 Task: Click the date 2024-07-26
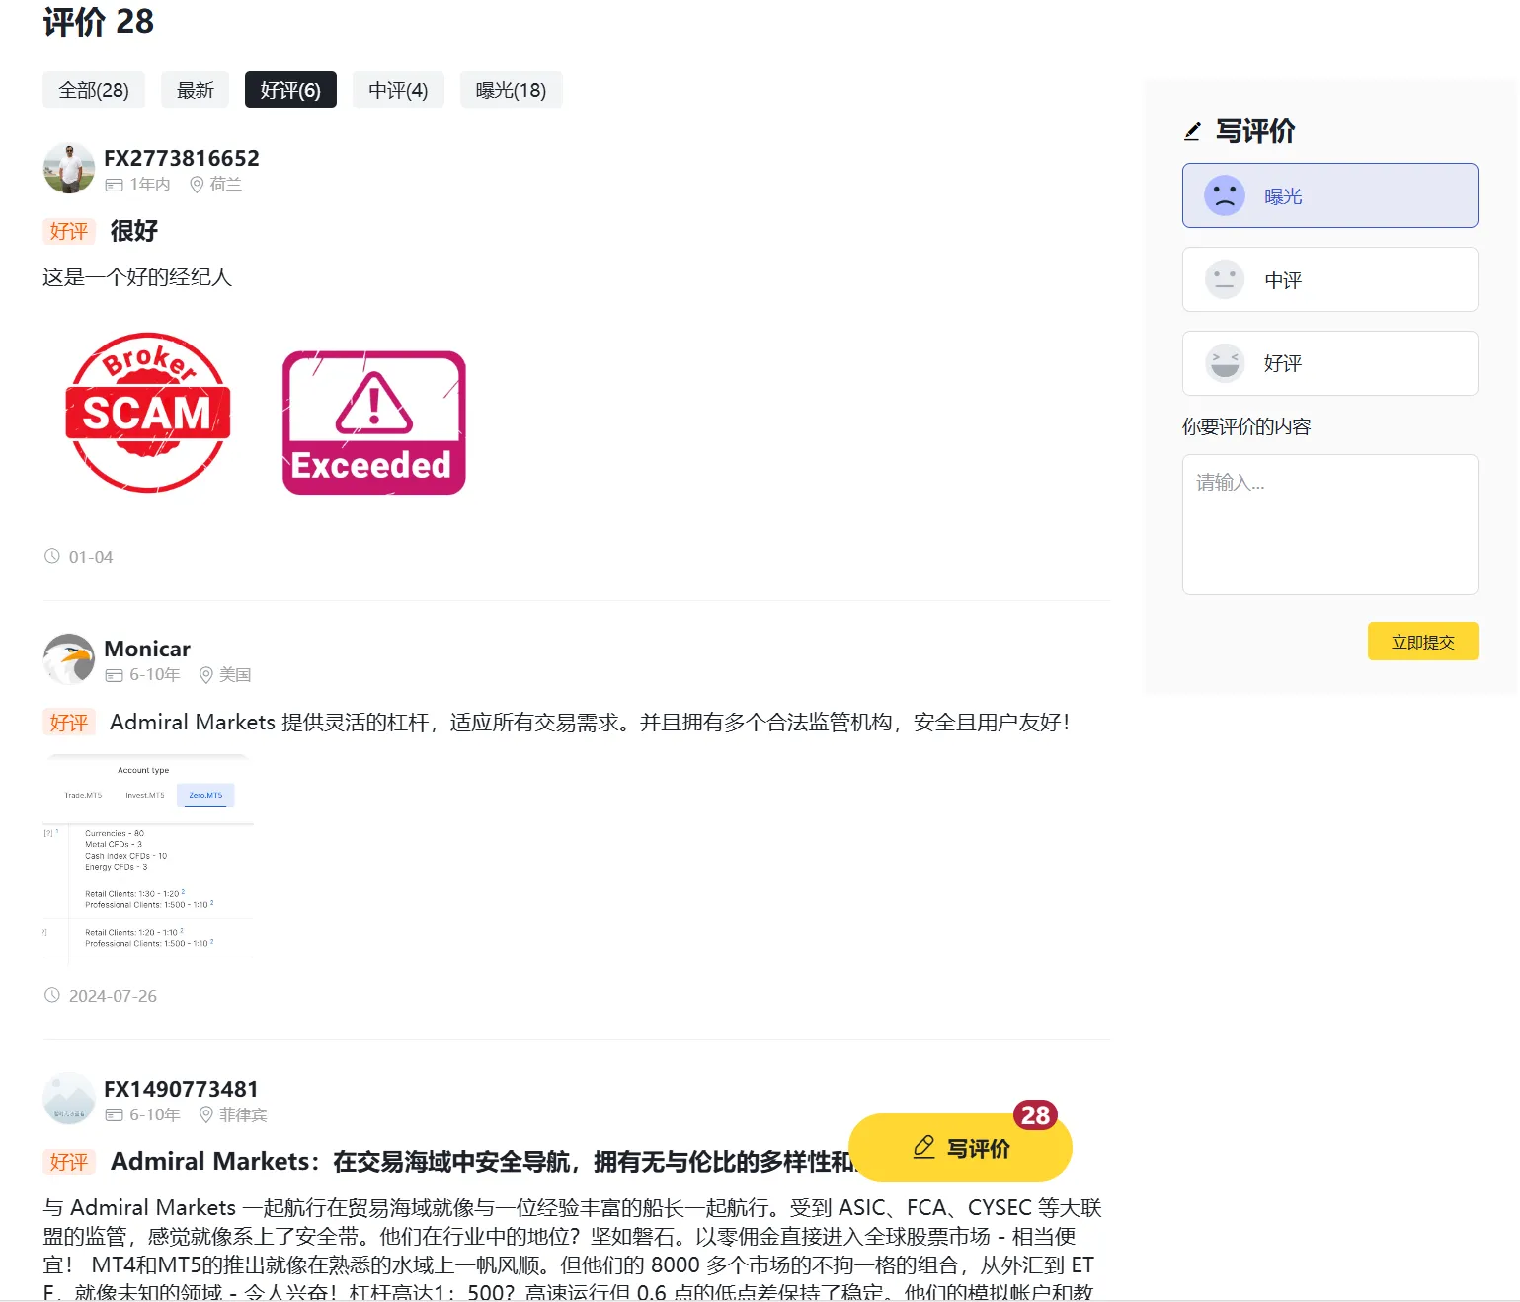(113, 996)
